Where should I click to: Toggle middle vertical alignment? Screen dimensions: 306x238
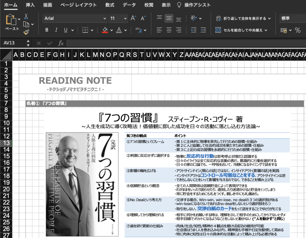(x=169, y=18)
